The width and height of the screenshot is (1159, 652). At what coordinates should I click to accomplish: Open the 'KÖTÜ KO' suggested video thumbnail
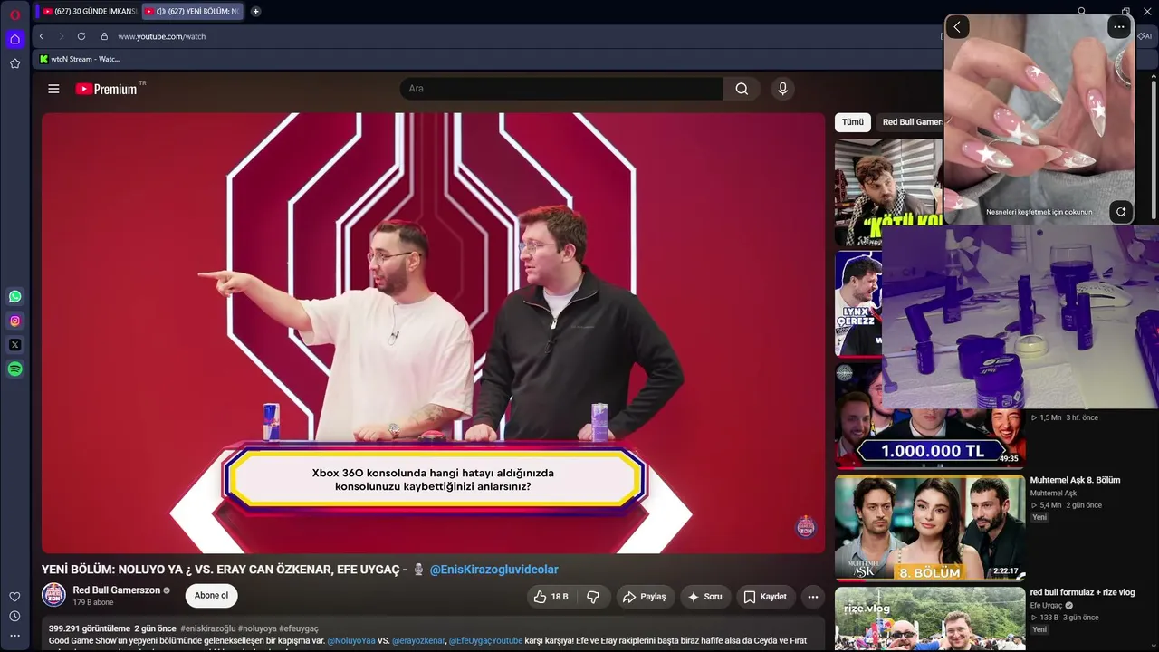[x=888, y=192]
